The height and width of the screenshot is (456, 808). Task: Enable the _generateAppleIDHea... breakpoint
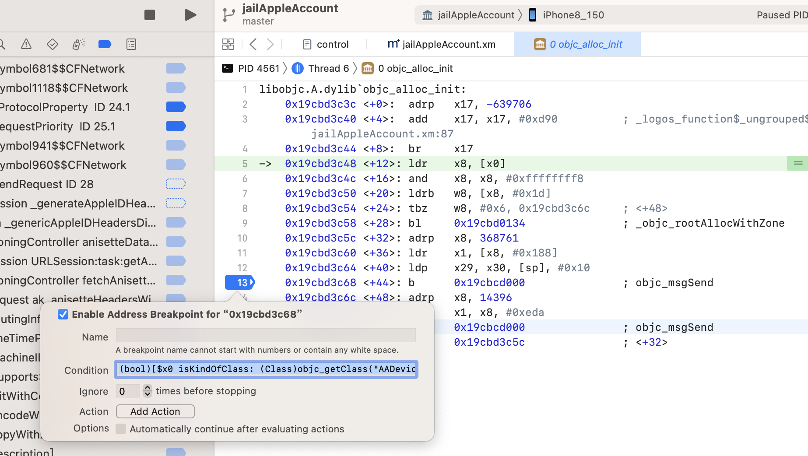176,203
